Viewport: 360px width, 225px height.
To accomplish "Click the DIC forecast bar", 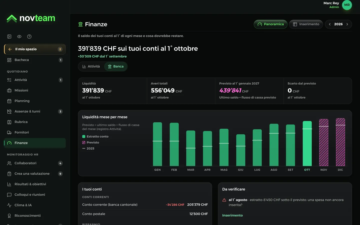I will tap(340, 142).
